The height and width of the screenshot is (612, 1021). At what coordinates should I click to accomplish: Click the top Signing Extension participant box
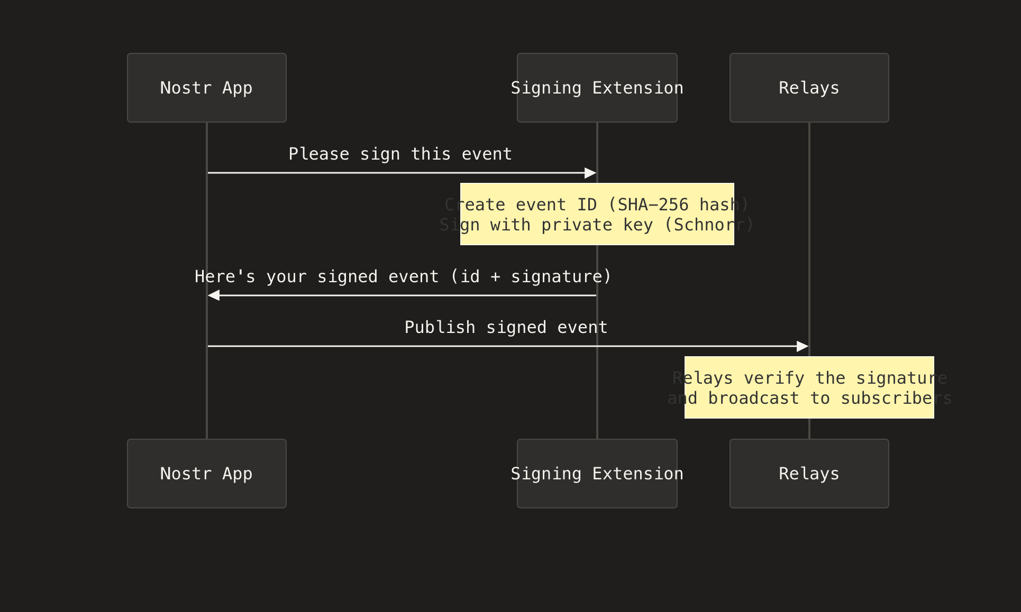pos(597,88)
